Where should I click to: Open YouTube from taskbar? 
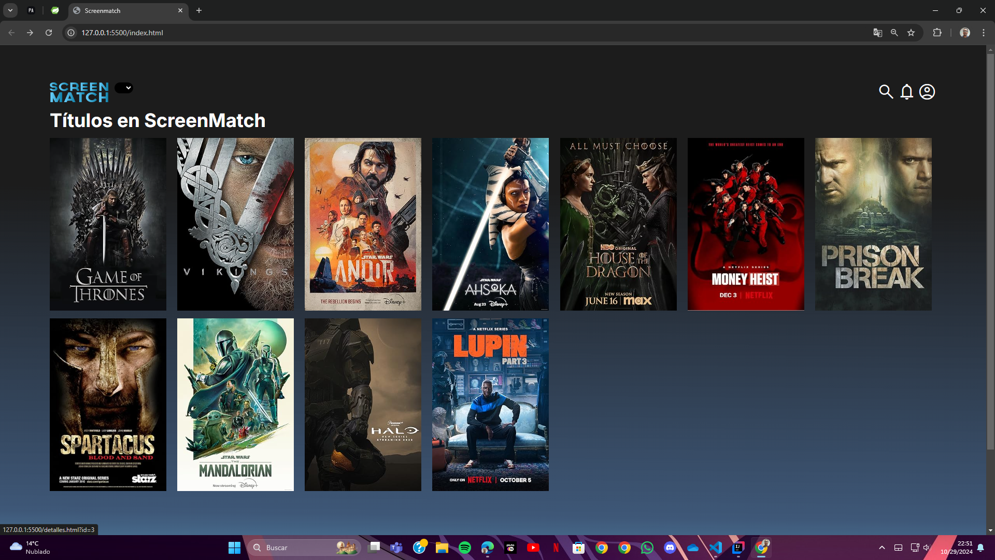click(533, 548)
